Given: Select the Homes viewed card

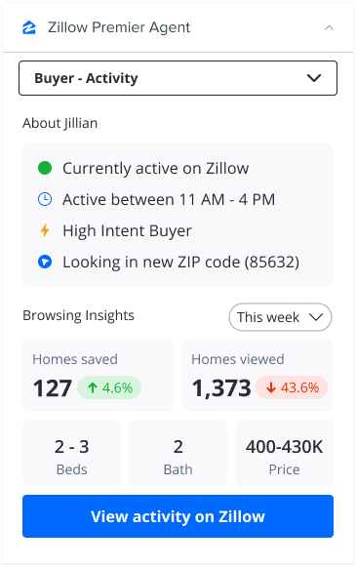Looking at the screenshot, I should [x=257, y=375].
